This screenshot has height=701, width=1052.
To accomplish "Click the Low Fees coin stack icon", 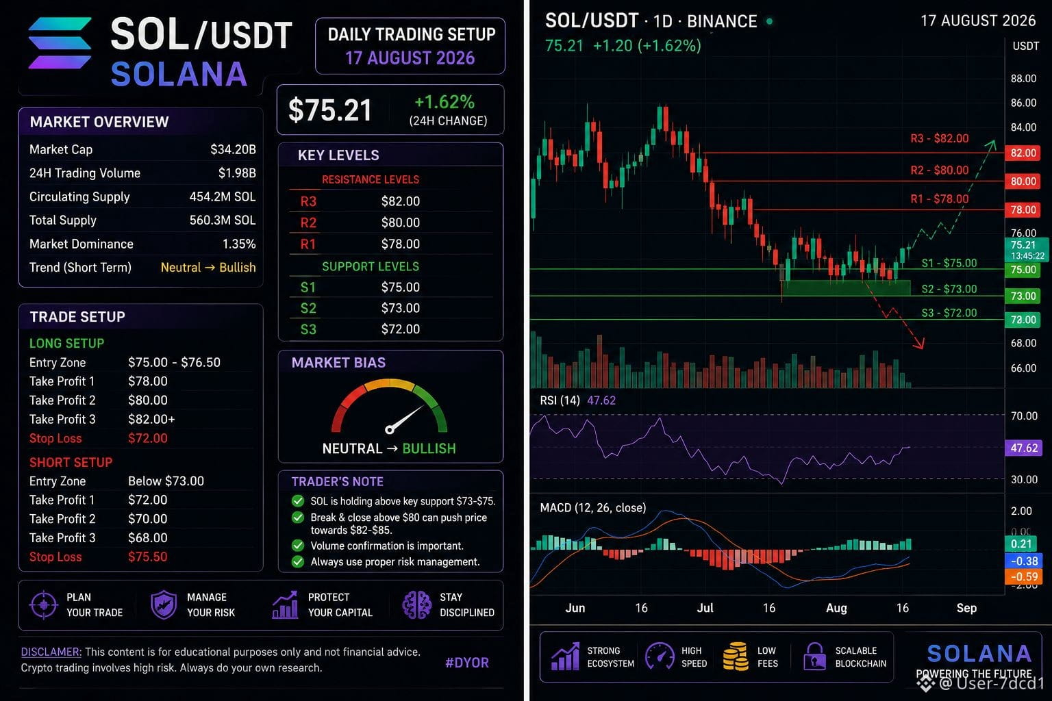I will (736, 657).
